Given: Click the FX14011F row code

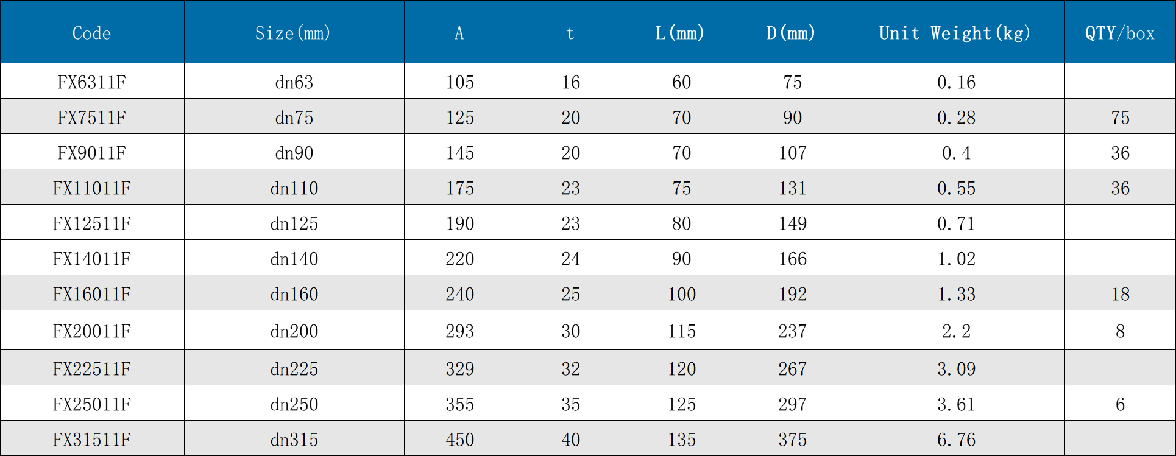Looking at the screenshot, I should pyautogui.click(x=92, y=259).
